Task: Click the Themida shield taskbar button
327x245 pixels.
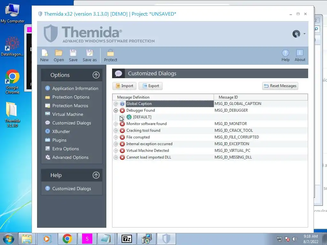Action: [166, 239]
